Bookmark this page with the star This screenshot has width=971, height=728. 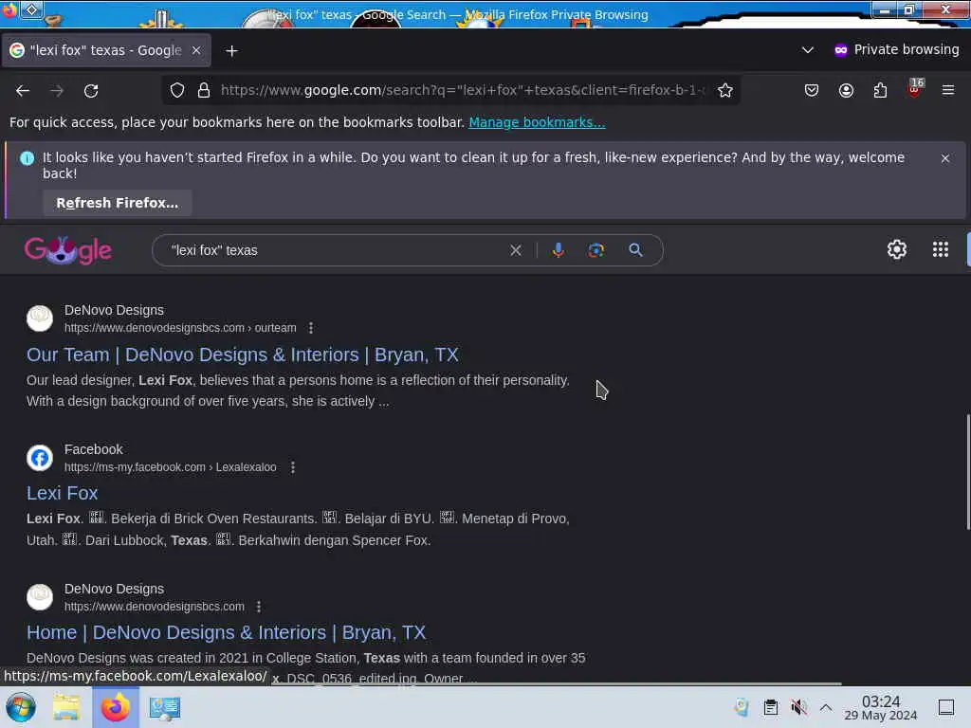[725, 90]
